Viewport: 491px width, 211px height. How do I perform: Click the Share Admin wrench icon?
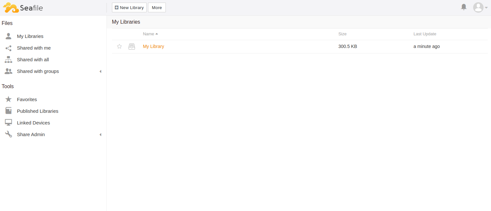8,135
